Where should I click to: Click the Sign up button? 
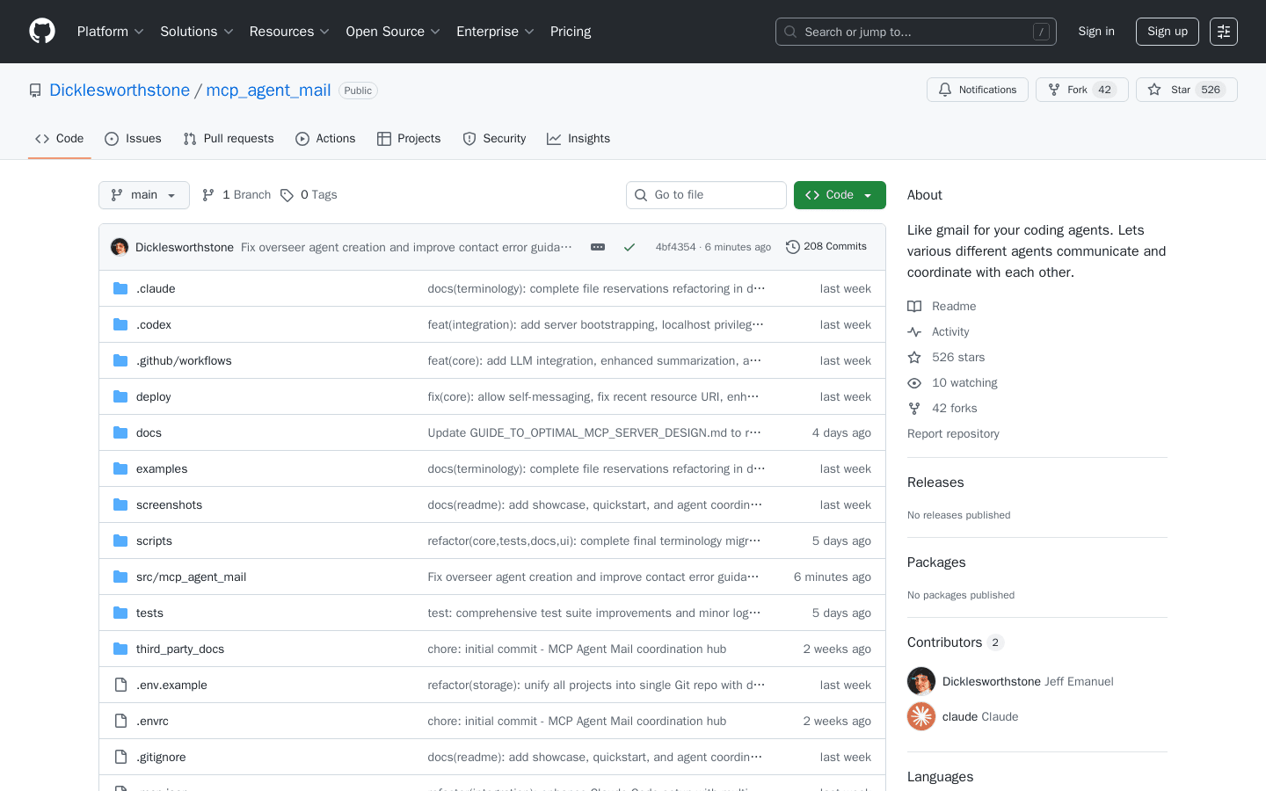pos(1167,31)
